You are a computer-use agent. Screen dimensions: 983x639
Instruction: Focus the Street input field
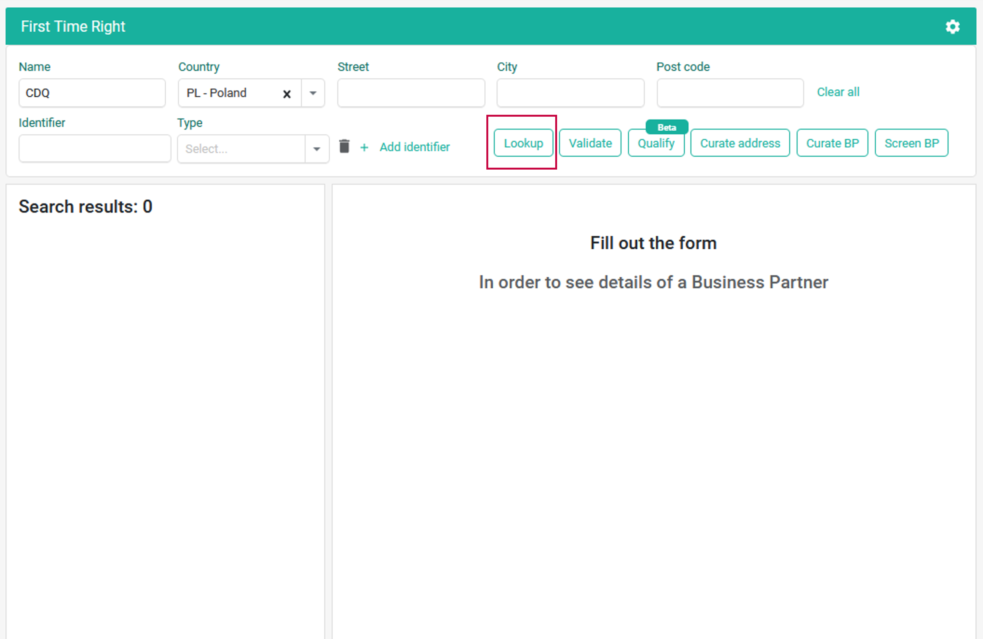pos(411,93)
